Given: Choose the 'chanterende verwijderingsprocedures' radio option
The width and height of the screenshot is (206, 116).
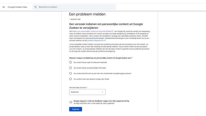Looking at the screenshot, I should point(71,73).
